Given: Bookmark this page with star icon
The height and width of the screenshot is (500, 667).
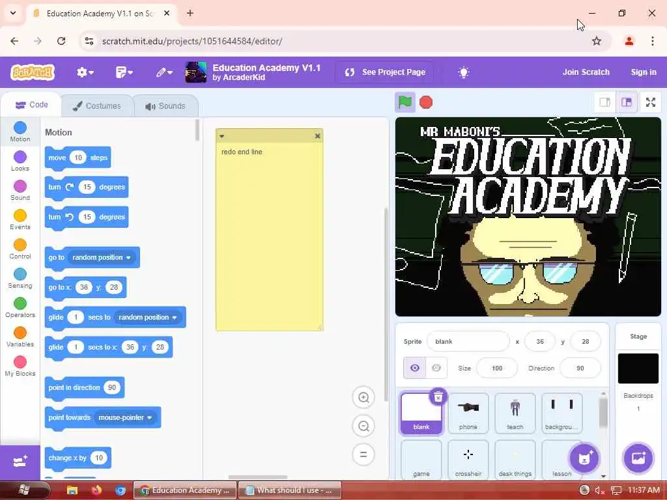Looking at the screenshot, I should pyautogui.click(x=597, y=41).
